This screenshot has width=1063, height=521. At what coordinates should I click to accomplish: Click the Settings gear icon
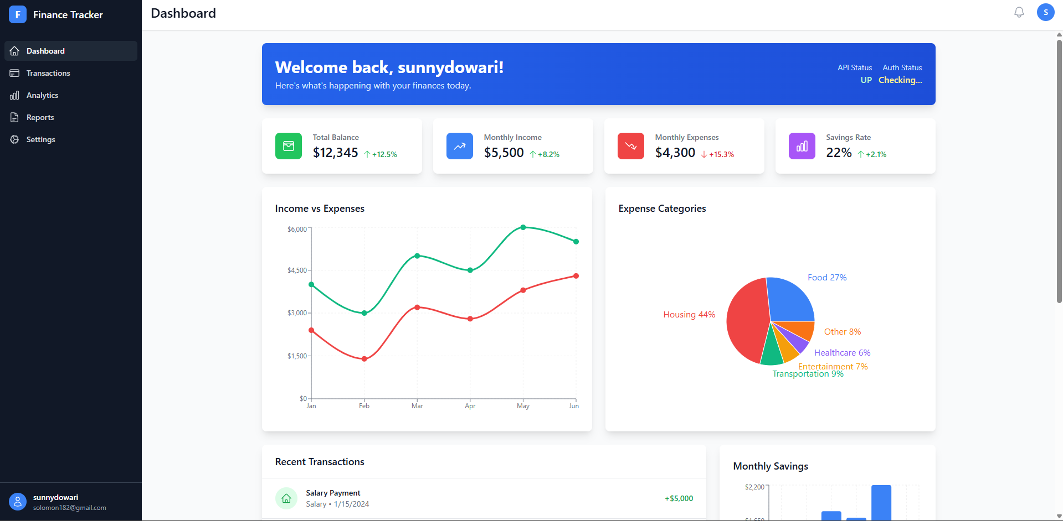(14, 139)
